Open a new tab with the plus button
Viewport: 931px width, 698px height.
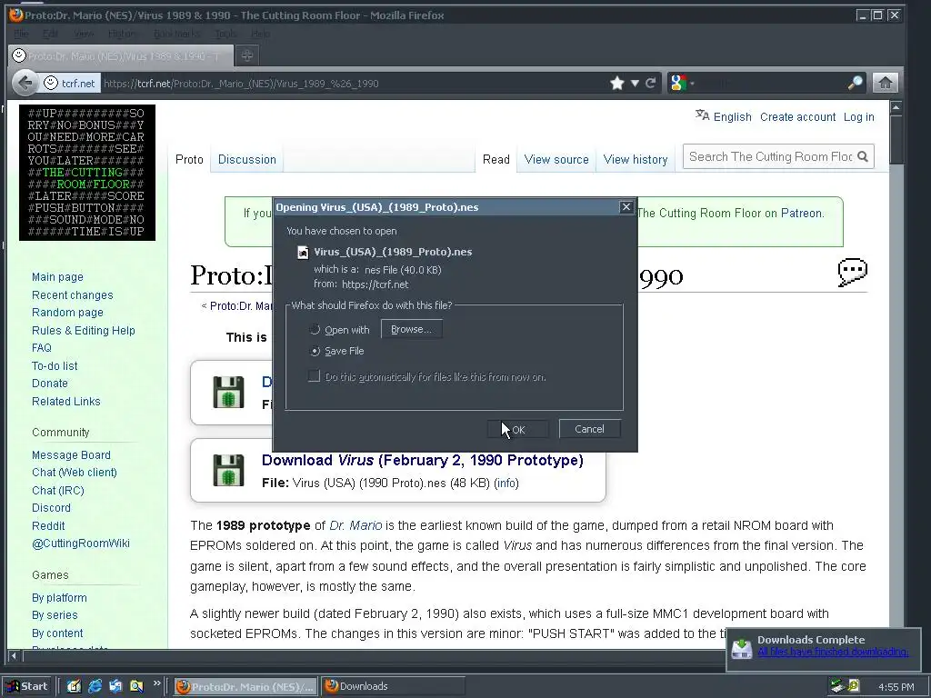coord(247,55)
